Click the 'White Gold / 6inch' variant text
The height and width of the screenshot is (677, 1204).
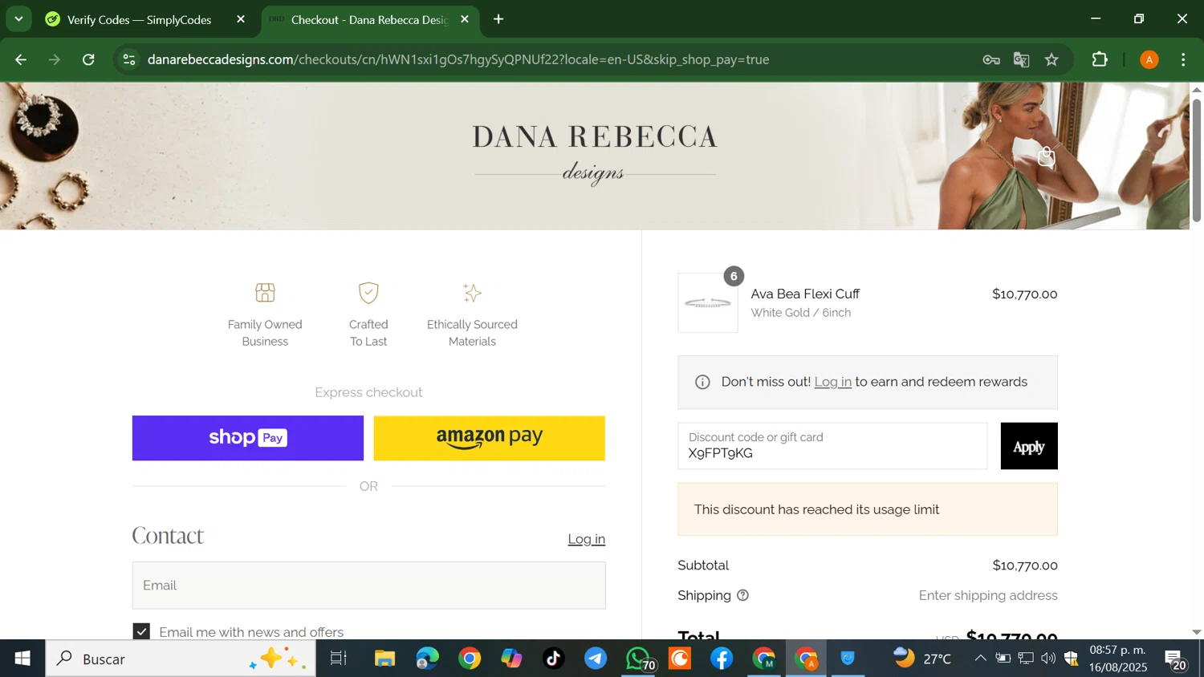801,313
